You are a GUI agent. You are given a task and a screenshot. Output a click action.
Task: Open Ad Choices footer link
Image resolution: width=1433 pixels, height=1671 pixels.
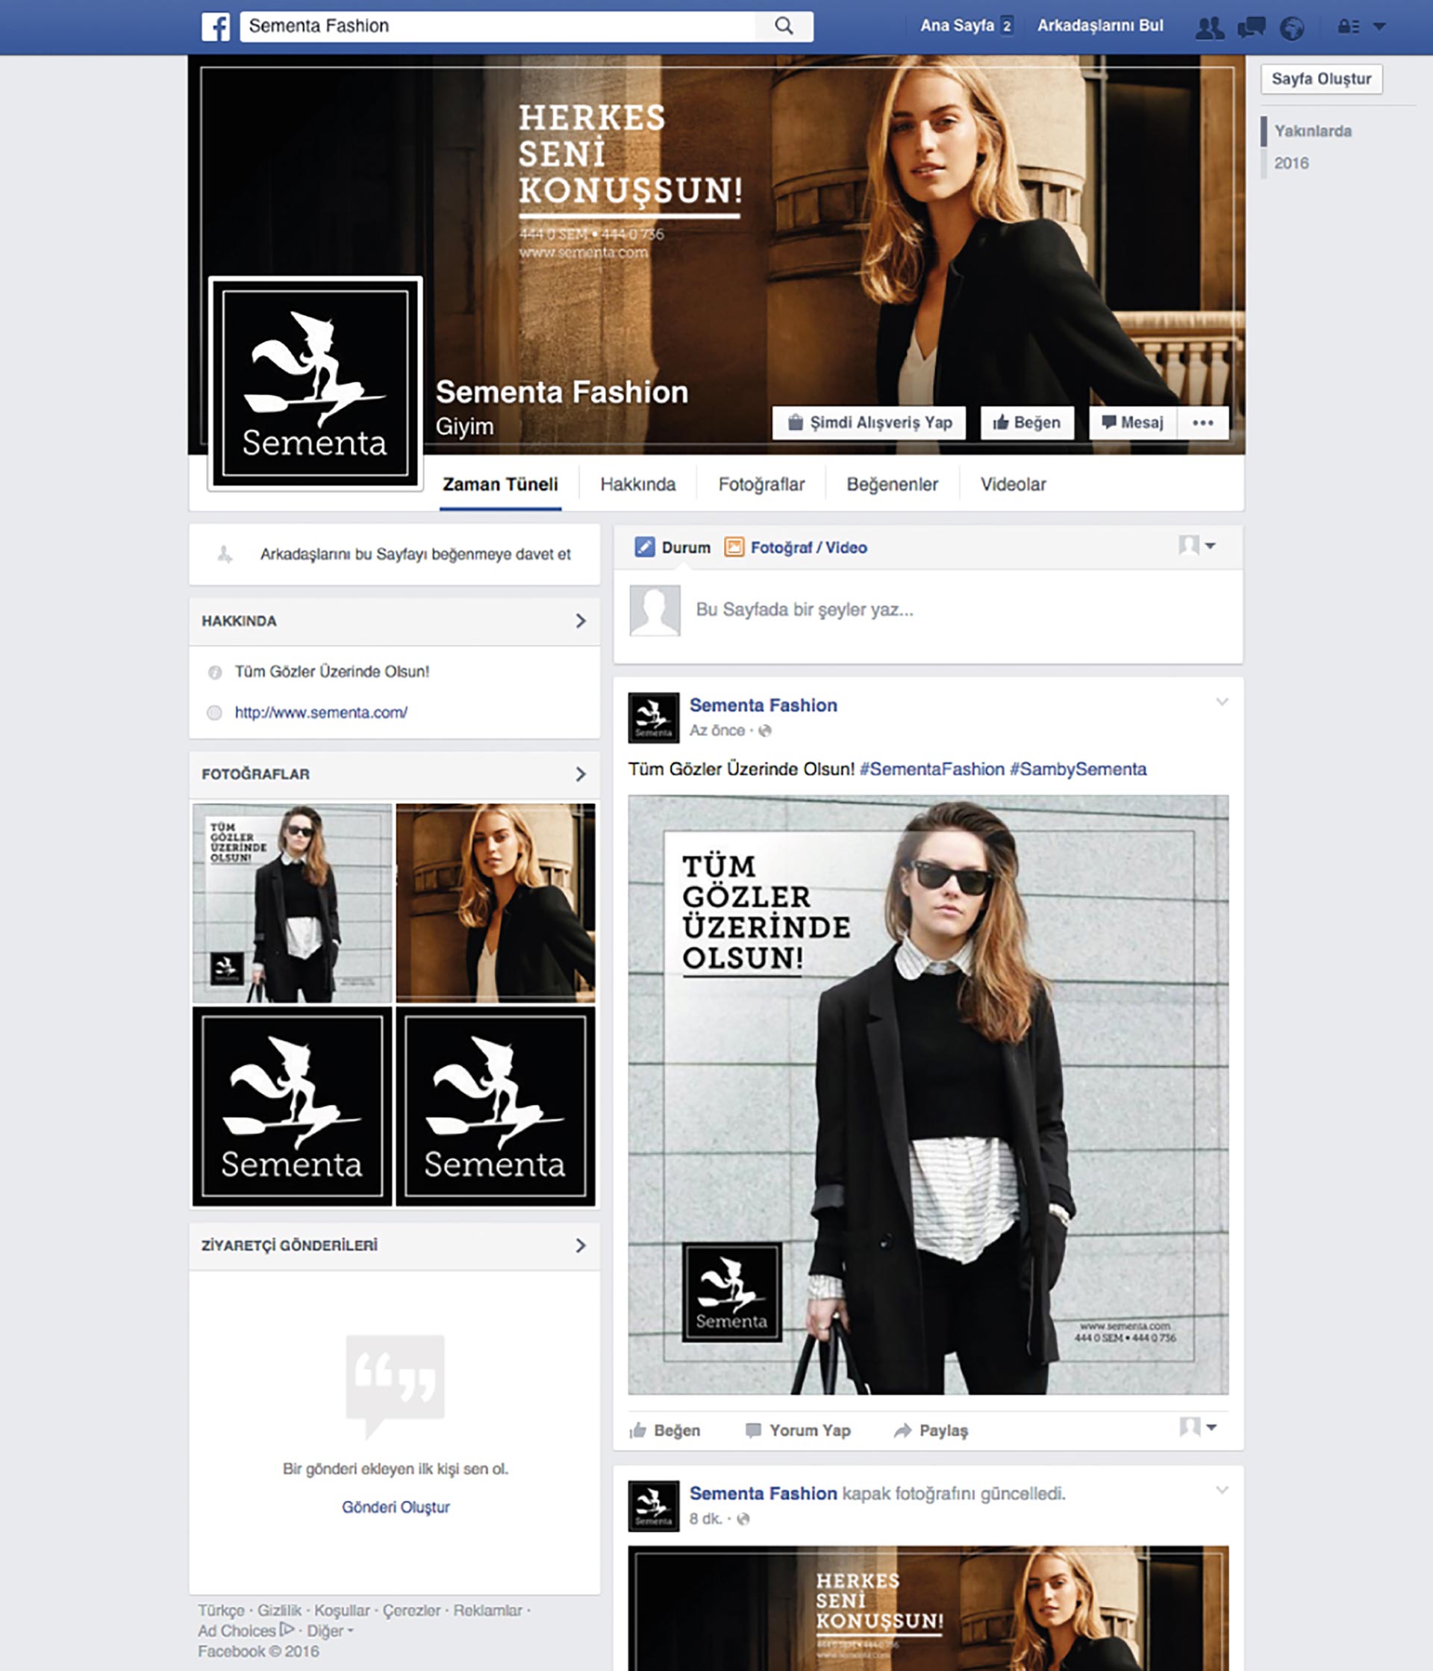246,1631
